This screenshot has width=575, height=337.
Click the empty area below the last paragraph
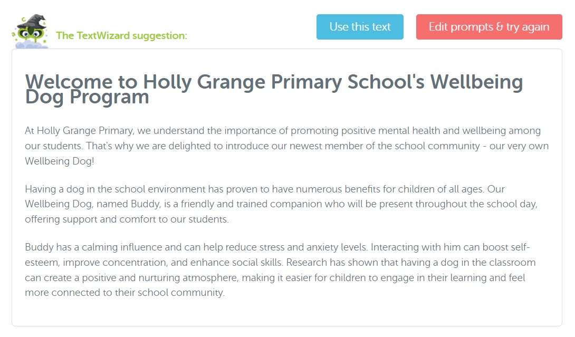click(286, 312)
